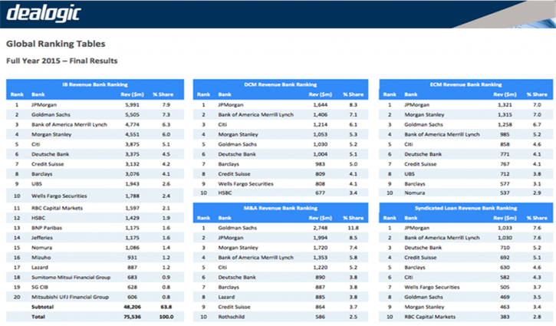Click the value 712 for UBS
556x326 pixels.
(x=505, y=174)
